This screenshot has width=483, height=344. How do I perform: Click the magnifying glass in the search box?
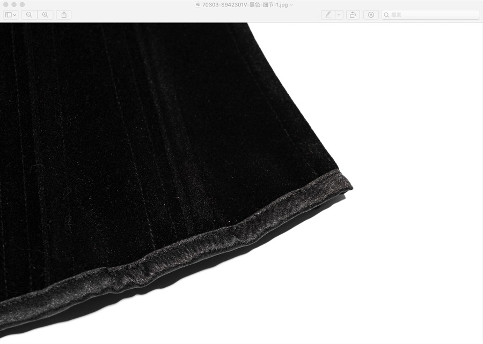[386, 15]
